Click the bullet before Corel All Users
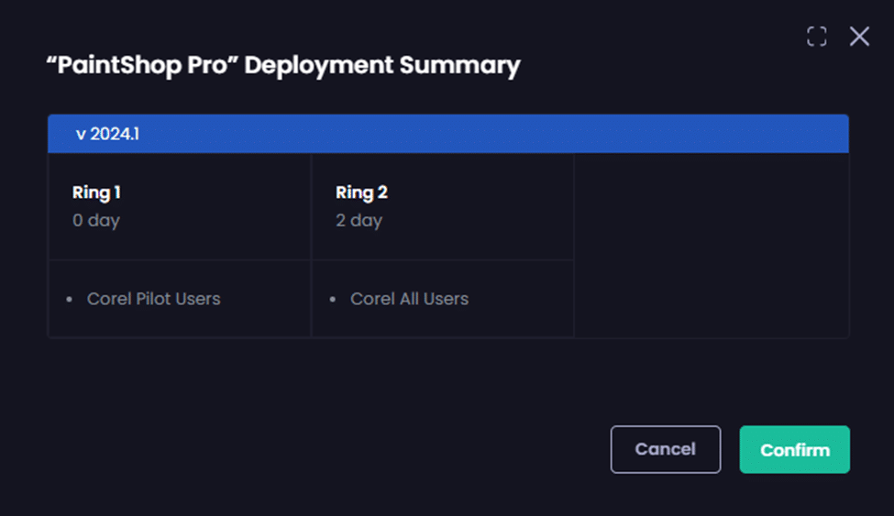 point(333,300)
